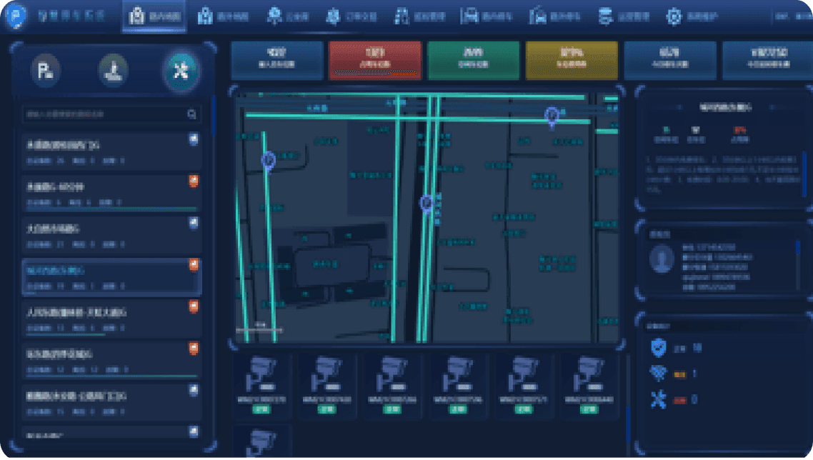Select the green statistics tile
Image resolution: width=813 pixels, height=460 pixels.
click(x=474, y=60)
